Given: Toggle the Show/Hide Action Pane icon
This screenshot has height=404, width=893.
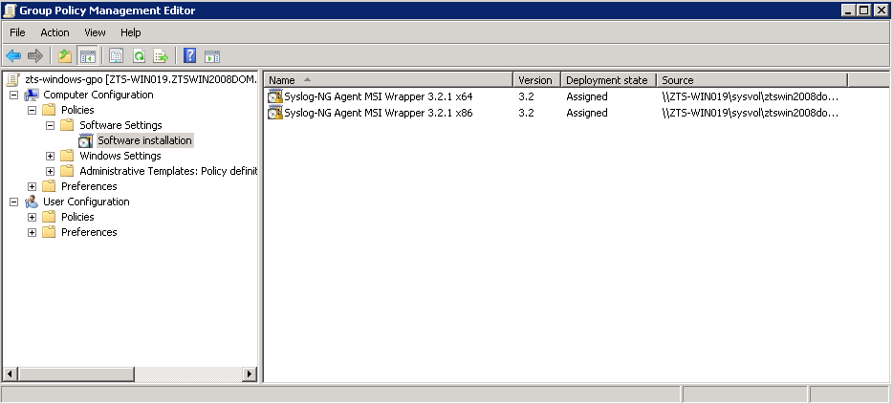Looking at the screenshot, I should click(x=212, y=55).
